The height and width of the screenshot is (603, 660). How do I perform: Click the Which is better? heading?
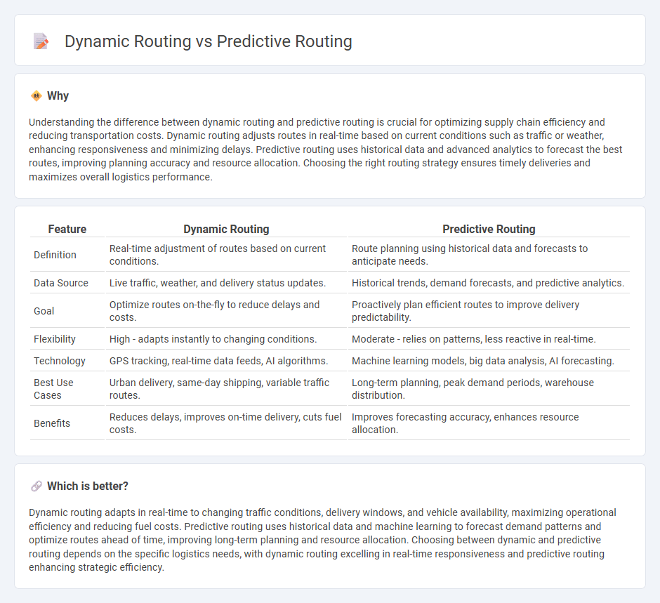tap(88, 486)
